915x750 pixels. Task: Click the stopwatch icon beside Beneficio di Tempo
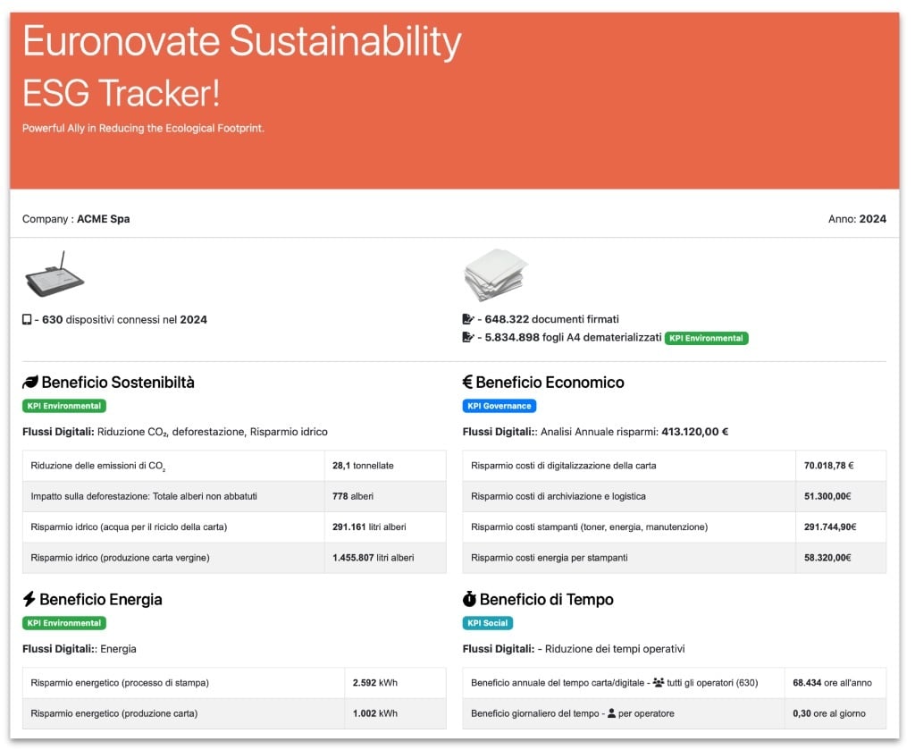(x=469, y=599)
